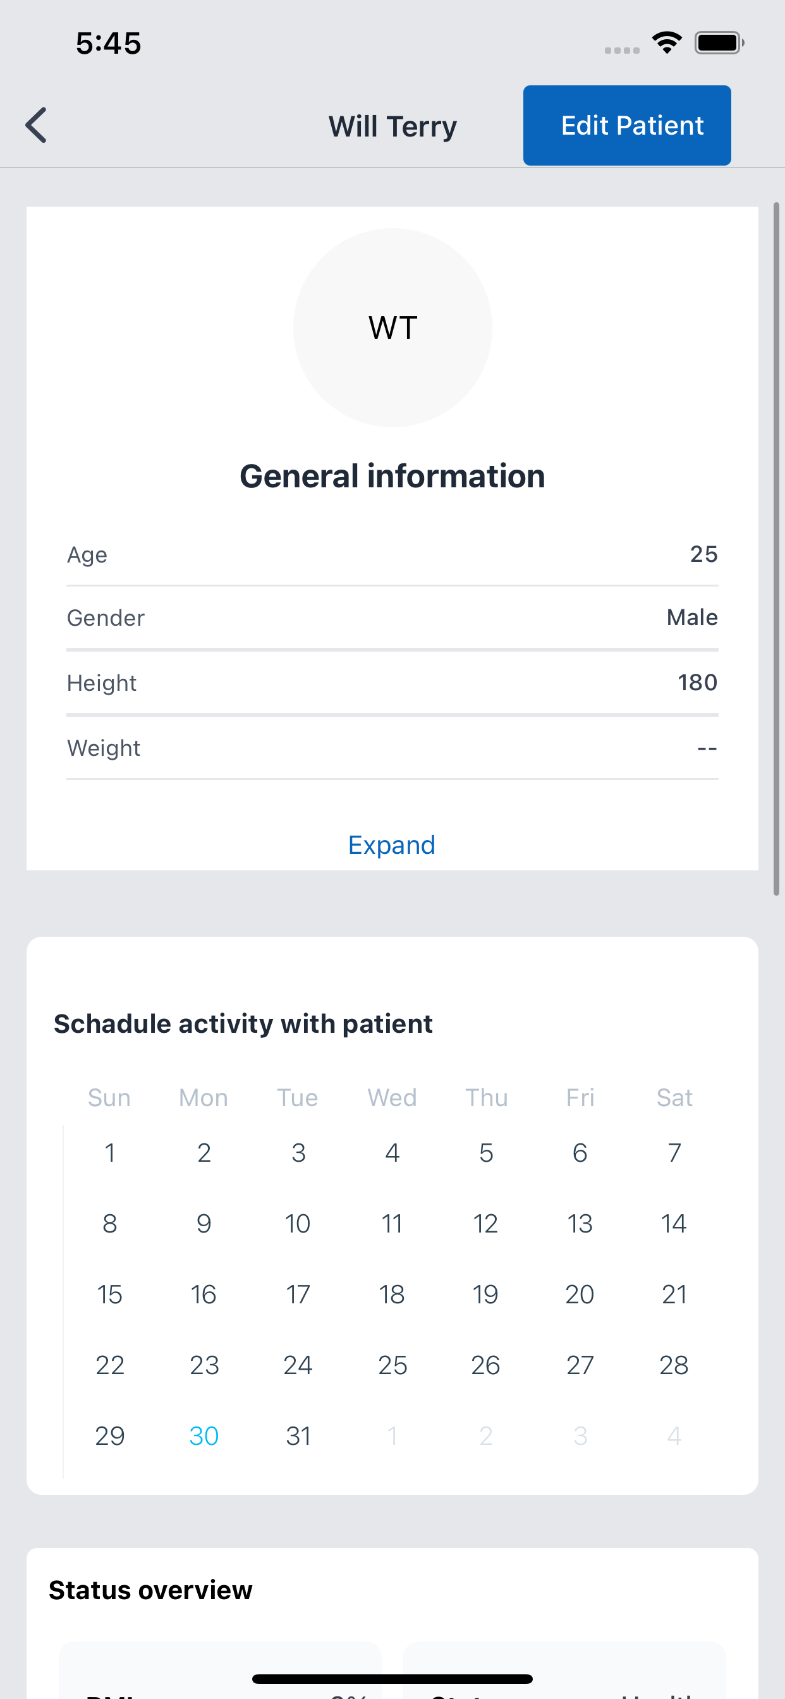Viewport: 785px width, 1699px height.
Task: Tap the empty Weight row
Action: coord(392,747)
